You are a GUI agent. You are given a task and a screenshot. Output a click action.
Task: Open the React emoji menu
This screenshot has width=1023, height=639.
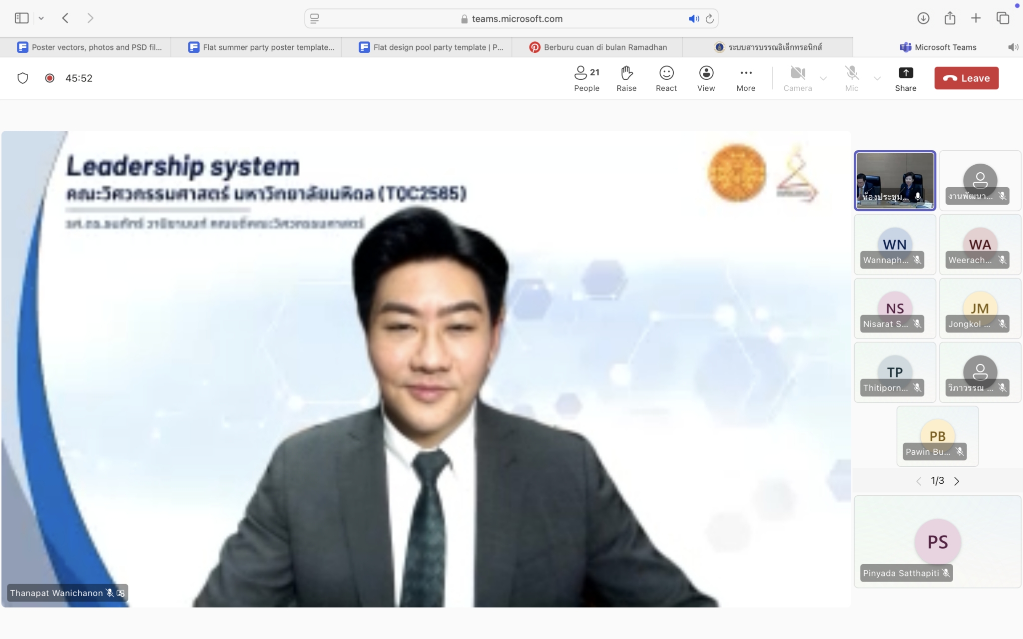click(x=666, y=78)
